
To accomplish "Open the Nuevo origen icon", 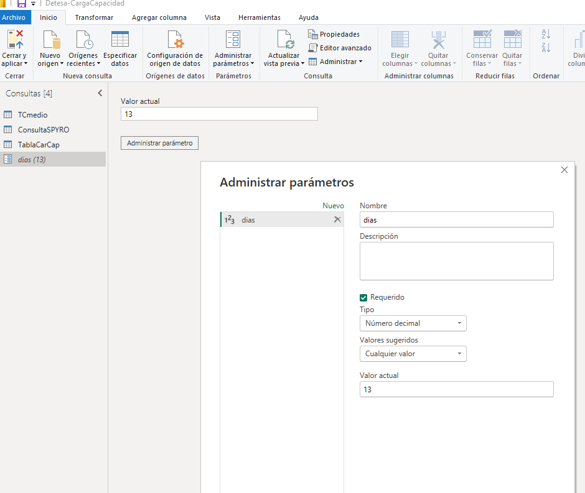I will (52, 40).
